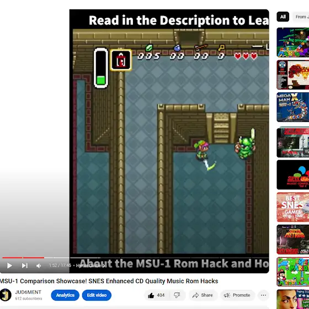Image resolution: width=309 pixels, height=309 pixels.
Task: Open the Mega Man X MSU-1 thumbnail
Action: (x=293, y=107)
